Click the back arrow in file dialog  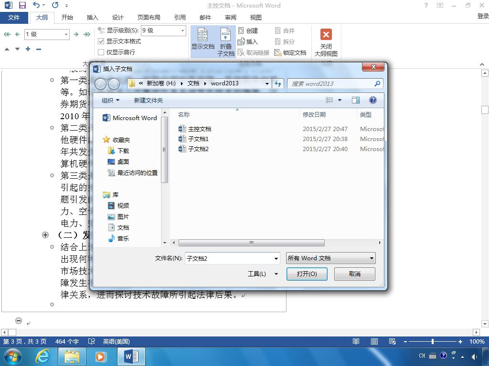100,84
